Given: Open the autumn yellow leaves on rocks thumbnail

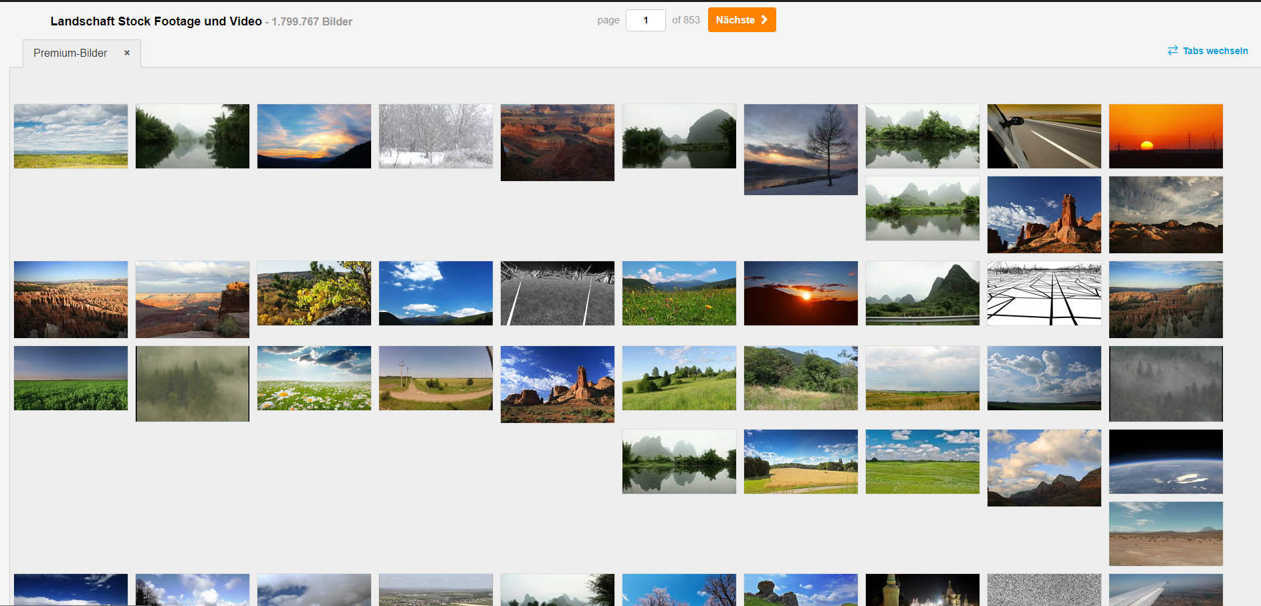Looking at the screenshot, I should [314, 293].
